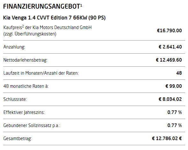Select the 0,77 % value beside Effektiver Jahreszins
The image size is (188, 150).
(x=175, y=112)
